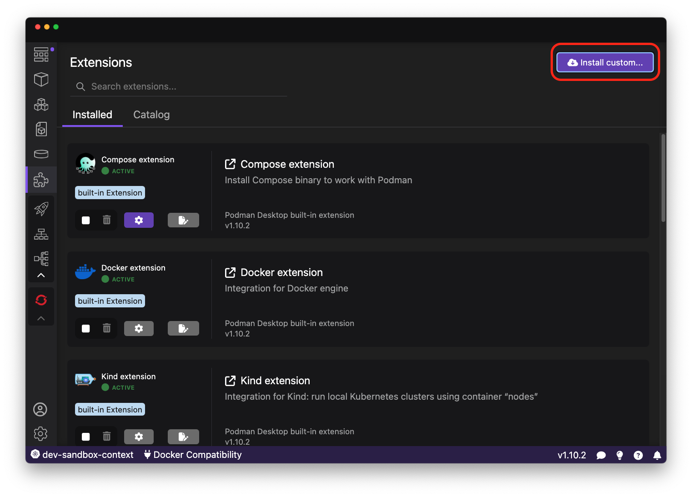Open the Volumes cylinder icon in sidebar
692x497 pixels.
41,154
